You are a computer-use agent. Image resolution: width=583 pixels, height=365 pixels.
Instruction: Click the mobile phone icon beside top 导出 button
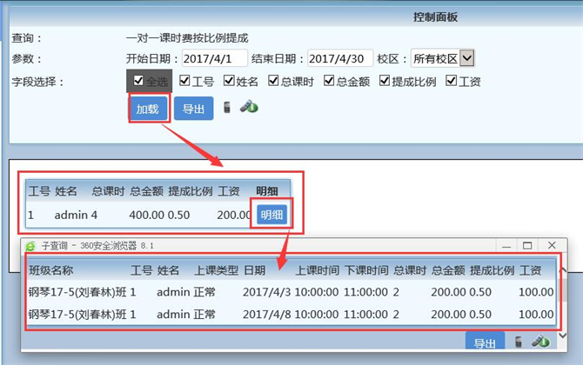tap(227, 107)
